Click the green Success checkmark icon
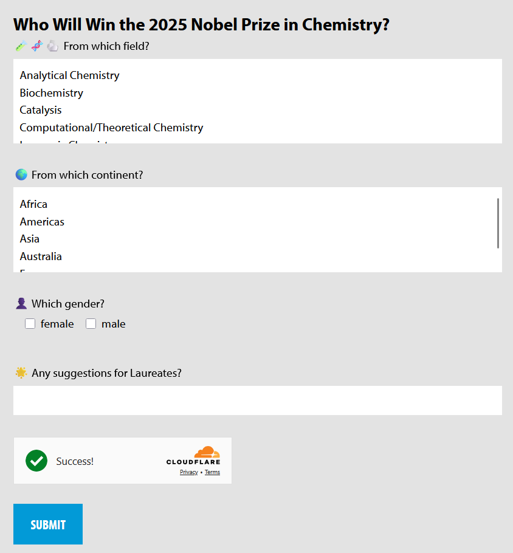 [36, 461]
